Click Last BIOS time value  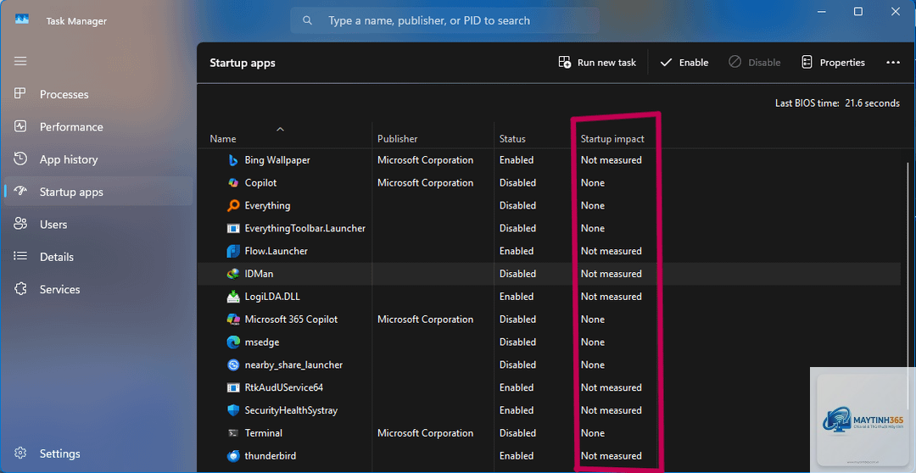click(872, 103)
